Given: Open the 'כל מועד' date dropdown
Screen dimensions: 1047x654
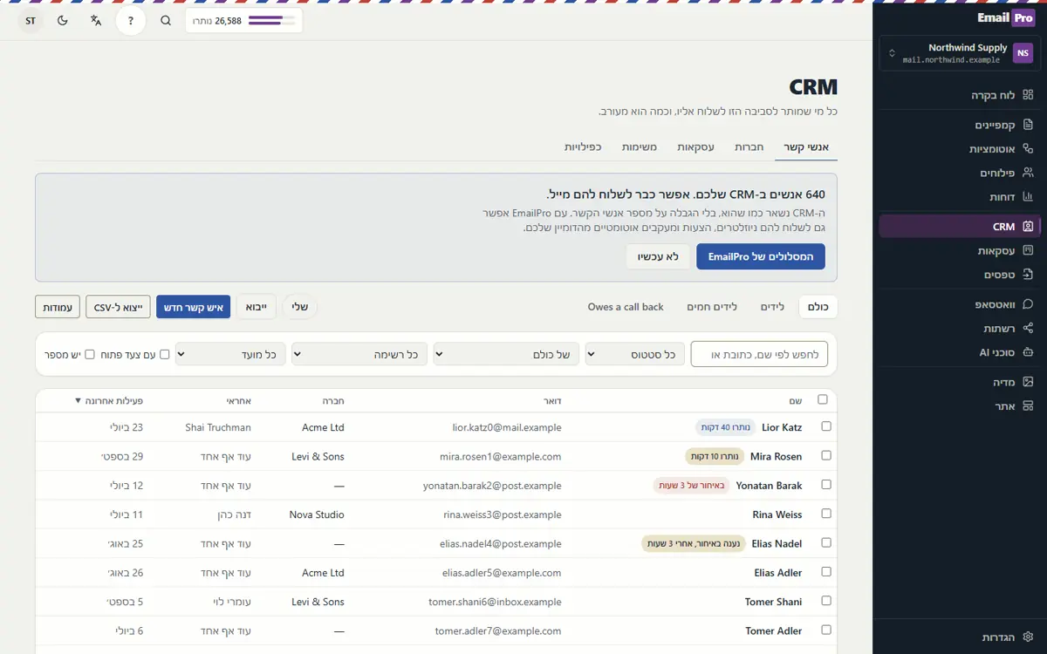Looking at the screenshot, I should pyautogui.click(x=230, y=354).
